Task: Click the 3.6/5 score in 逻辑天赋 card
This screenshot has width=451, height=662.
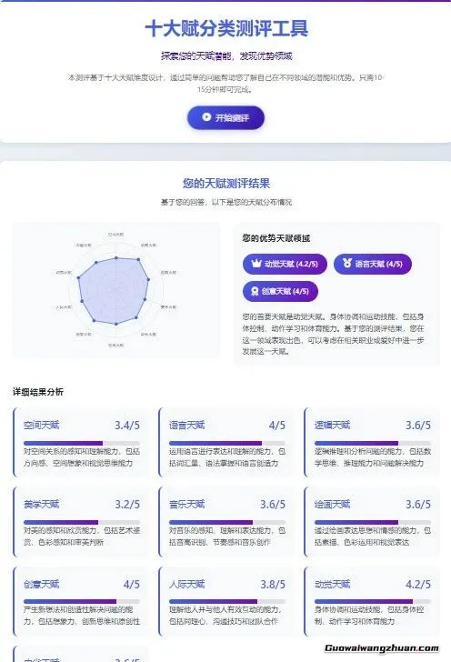Action: coord(418,426)
